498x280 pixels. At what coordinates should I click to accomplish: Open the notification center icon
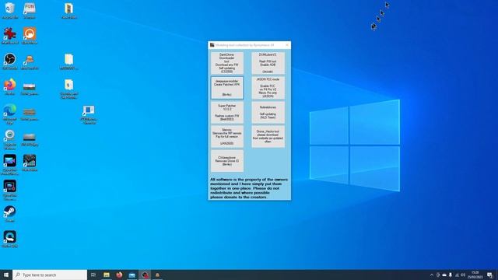[489, 275]
